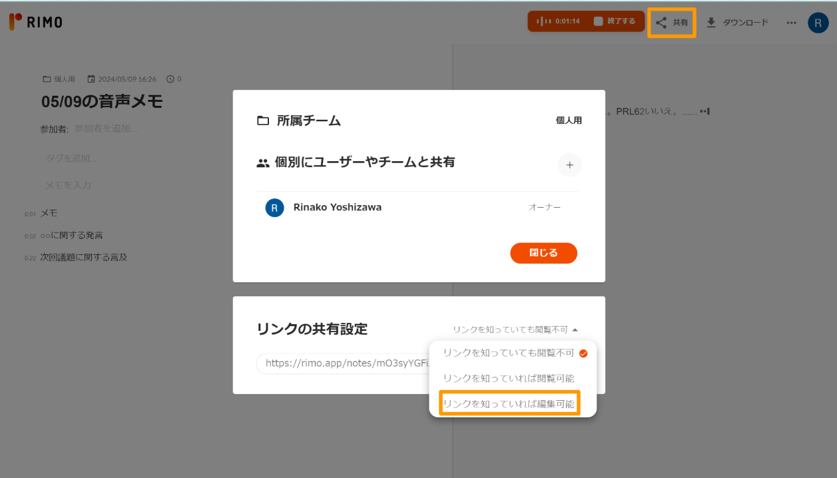Click the download arrow icon

(x=711, y=23)
